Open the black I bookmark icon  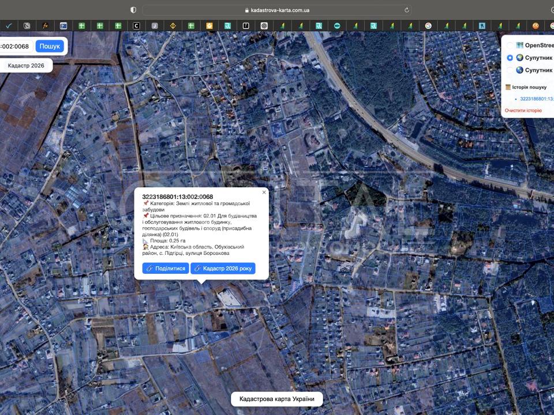click(x=246, y=25)
